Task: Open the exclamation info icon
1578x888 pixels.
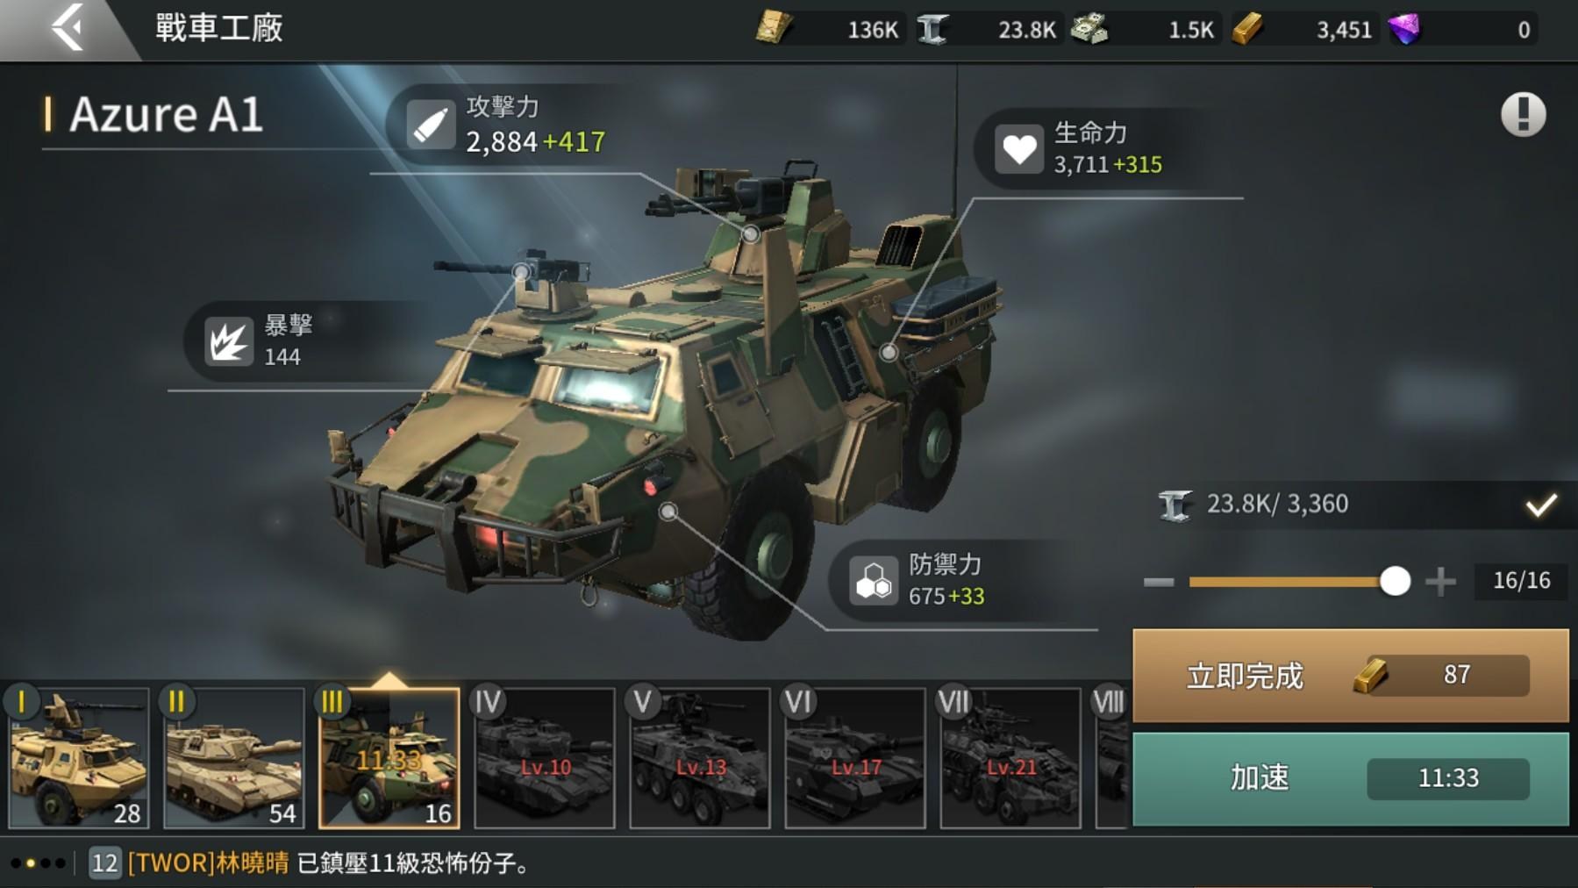Action: pos(1523,114)
